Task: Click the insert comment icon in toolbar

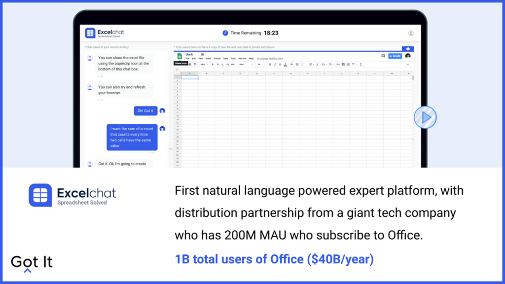Action: pos(343,65)
